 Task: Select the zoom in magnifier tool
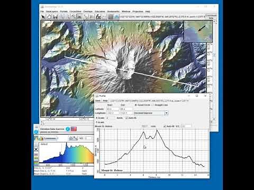(x=61, y=17)
